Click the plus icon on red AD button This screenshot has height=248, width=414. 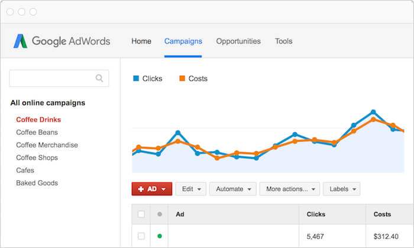(x=141, y=189)
